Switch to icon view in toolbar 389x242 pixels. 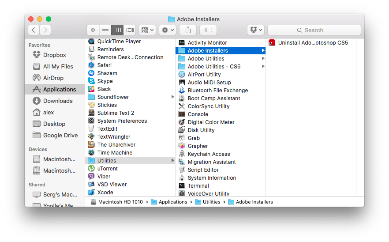pyautogui.click(x=93, y=30)
